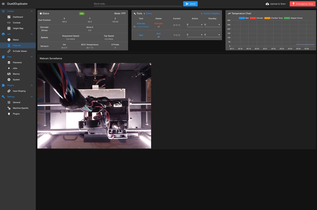
Task: Collapse the Control sidebar section
Action: point(32,11)
